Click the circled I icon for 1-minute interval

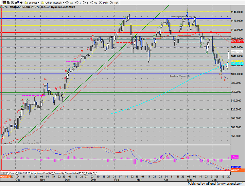tap(77, 3)
